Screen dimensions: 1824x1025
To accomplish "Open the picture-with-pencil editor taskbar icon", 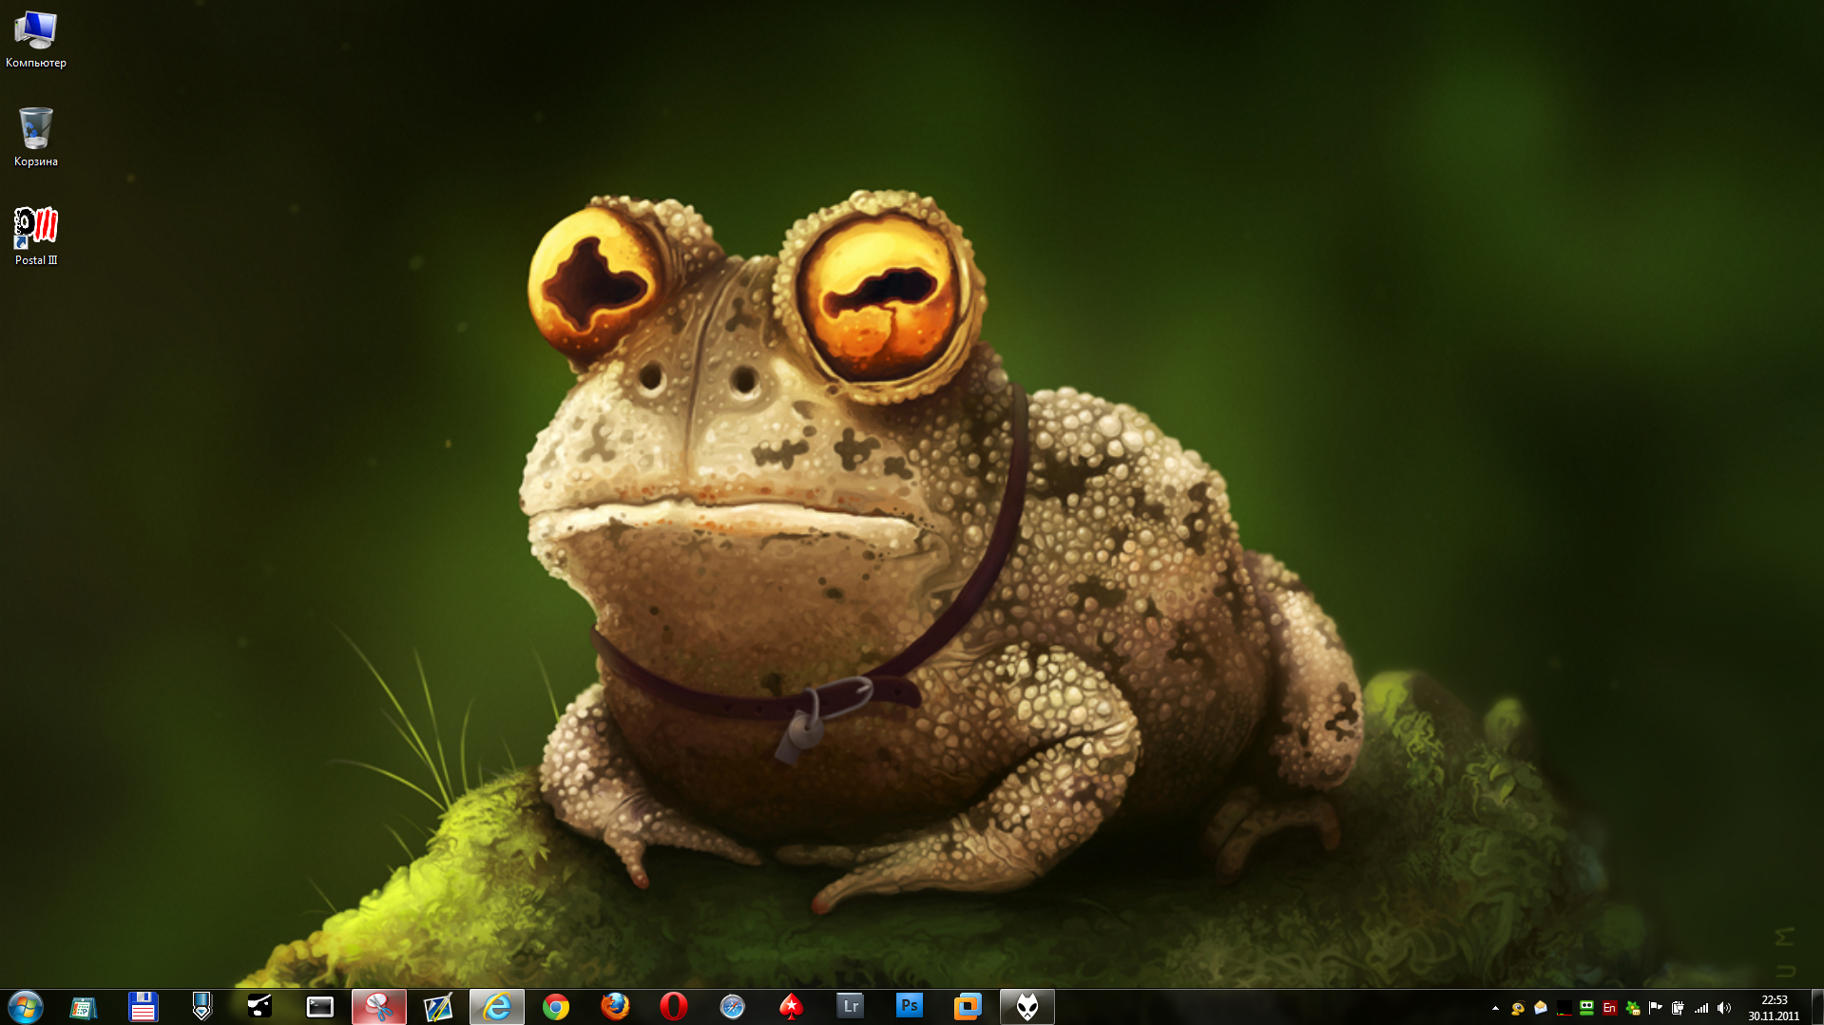I will [x=438, y=1007].
